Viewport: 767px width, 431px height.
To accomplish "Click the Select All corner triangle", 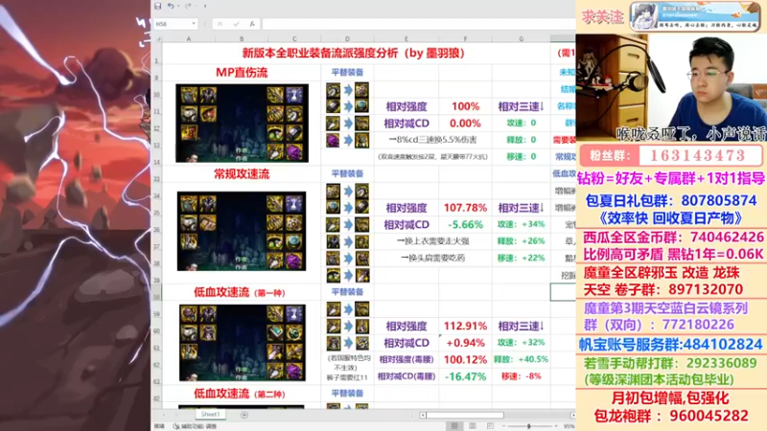I will (x=157, y=38).
